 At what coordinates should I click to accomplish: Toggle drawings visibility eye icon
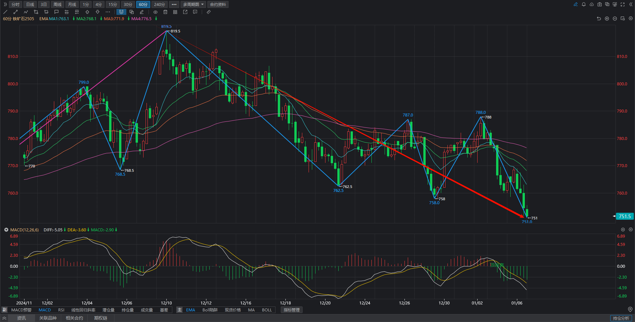pos(155,12)
